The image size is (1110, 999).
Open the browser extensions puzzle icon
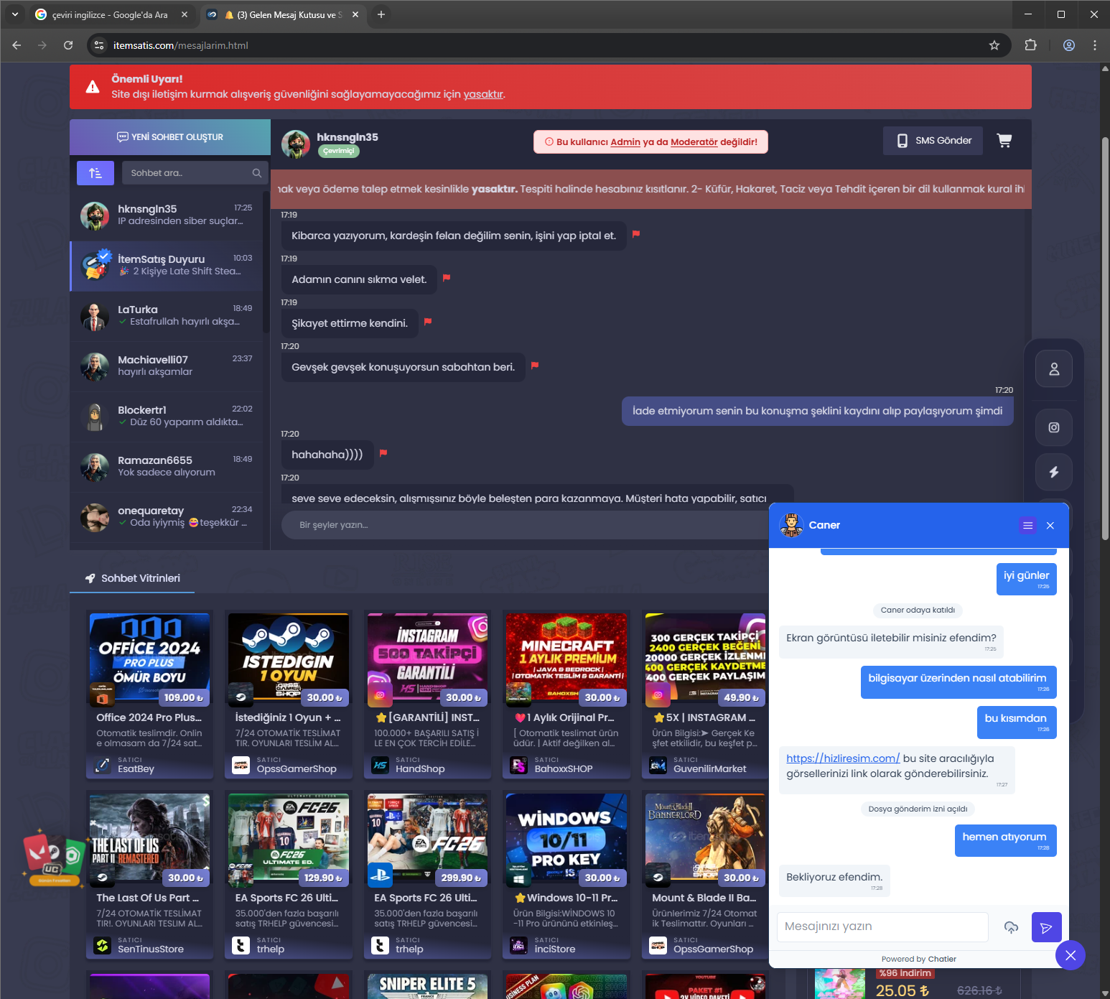coord(1030,45)
